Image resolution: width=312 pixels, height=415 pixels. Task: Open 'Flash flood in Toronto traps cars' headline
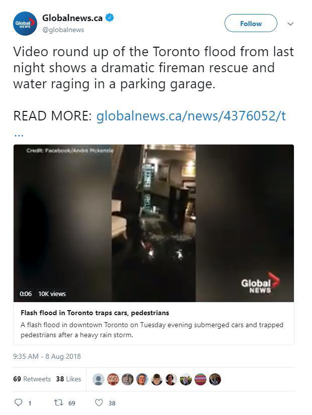tap(95, 313)
